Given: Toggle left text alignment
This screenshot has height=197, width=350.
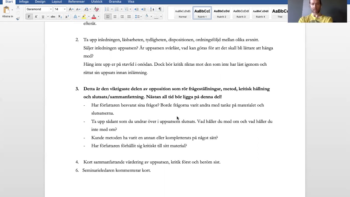Looking at the screenshot, I should tap(108, 17).
